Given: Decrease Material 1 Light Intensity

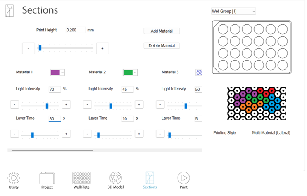Looking at the screenshot, I should (x=14, y=104).
